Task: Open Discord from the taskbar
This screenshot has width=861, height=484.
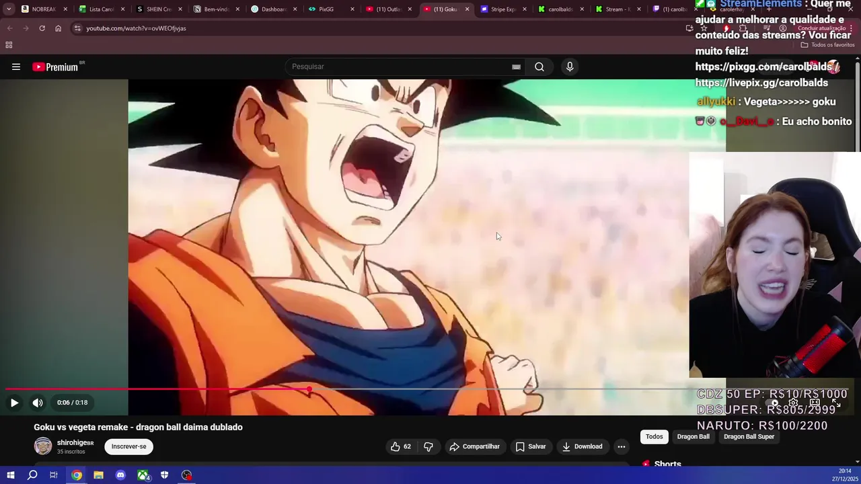Action: click(x=120, y=475)
